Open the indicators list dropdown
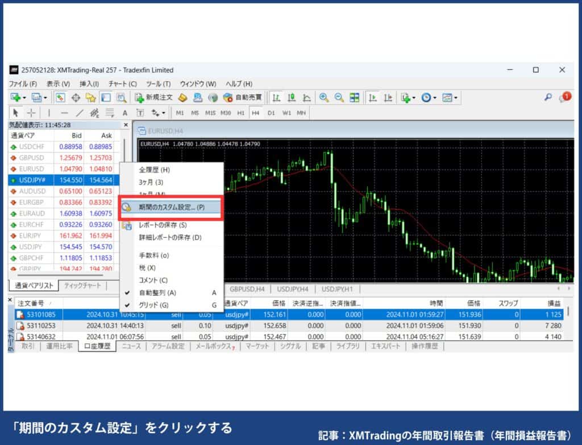Screen dimensions: 582x445 tap(408, 98)
